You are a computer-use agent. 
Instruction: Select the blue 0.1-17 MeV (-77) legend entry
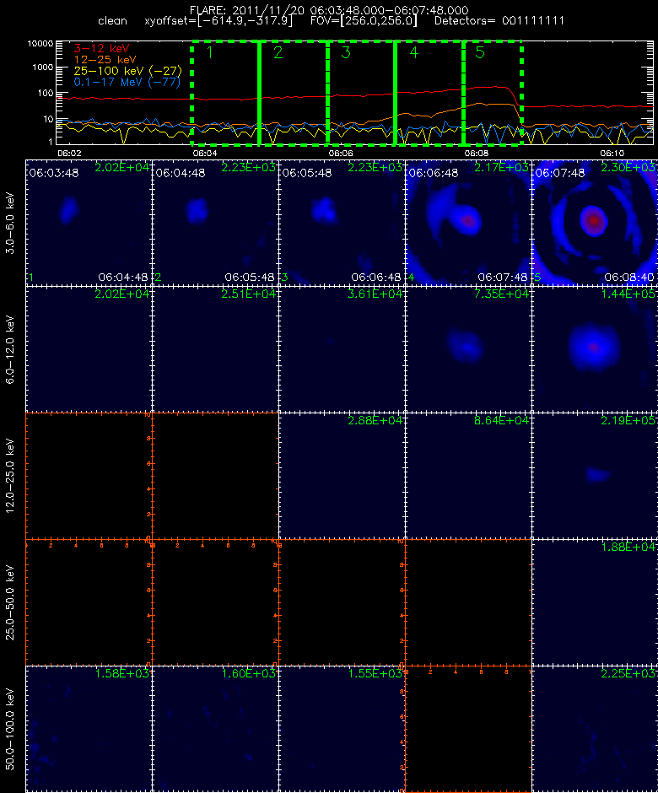click(x=127, y=82)
